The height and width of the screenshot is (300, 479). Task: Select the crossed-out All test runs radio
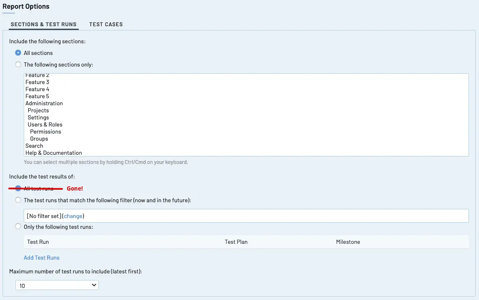18,188
